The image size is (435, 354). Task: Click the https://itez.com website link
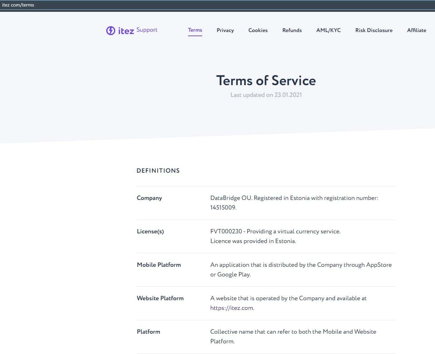tap(232, 308)
